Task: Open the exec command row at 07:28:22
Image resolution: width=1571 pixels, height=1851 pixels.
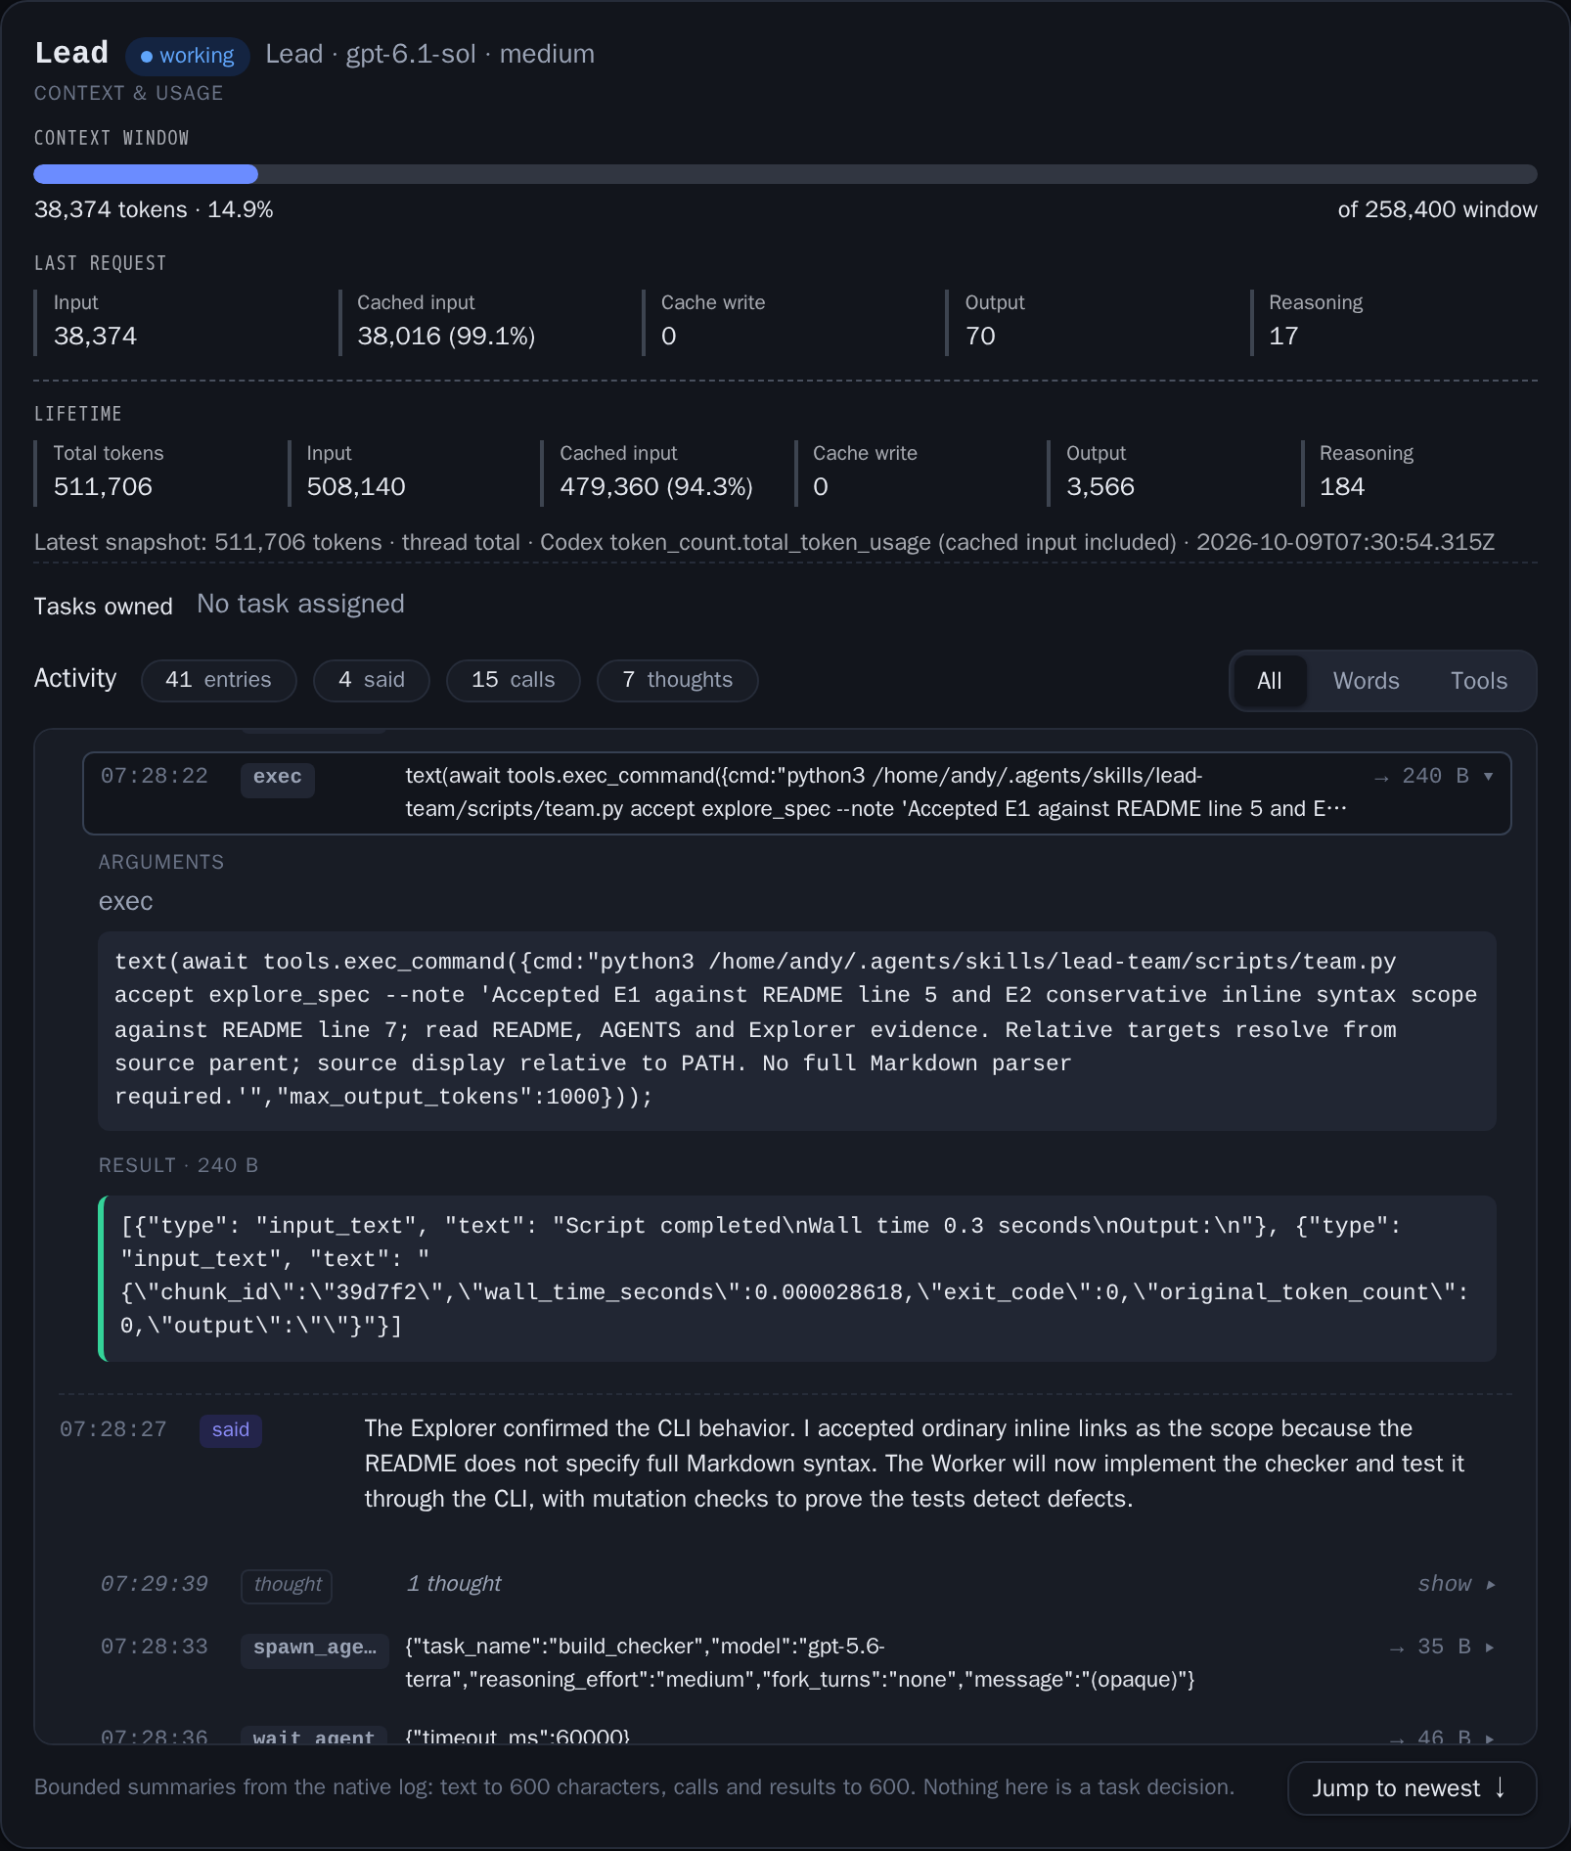Action: [x=797, y=793]
